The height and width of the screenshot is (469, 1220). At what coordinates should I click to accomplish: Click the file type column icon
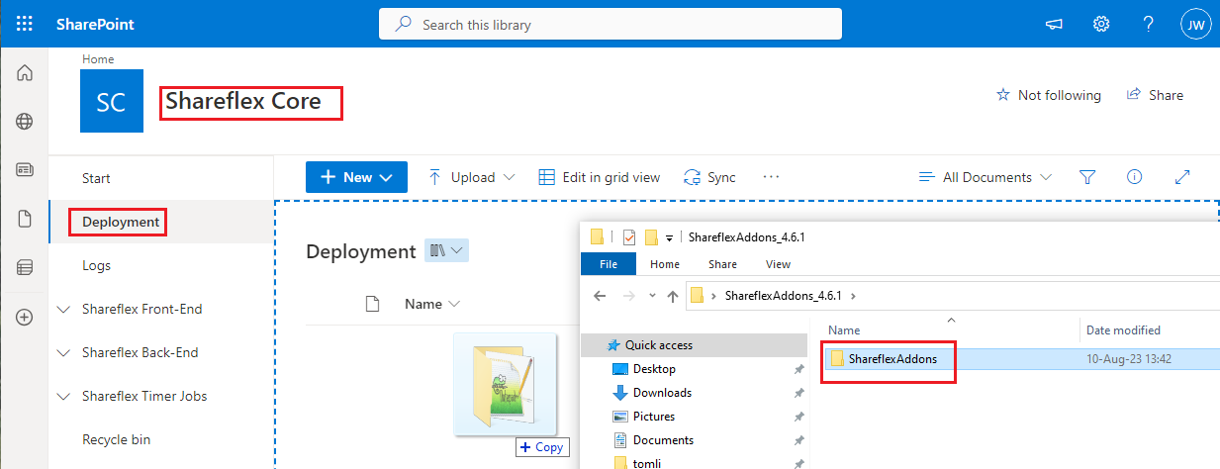pyautogui.click(x=373, y=304)
